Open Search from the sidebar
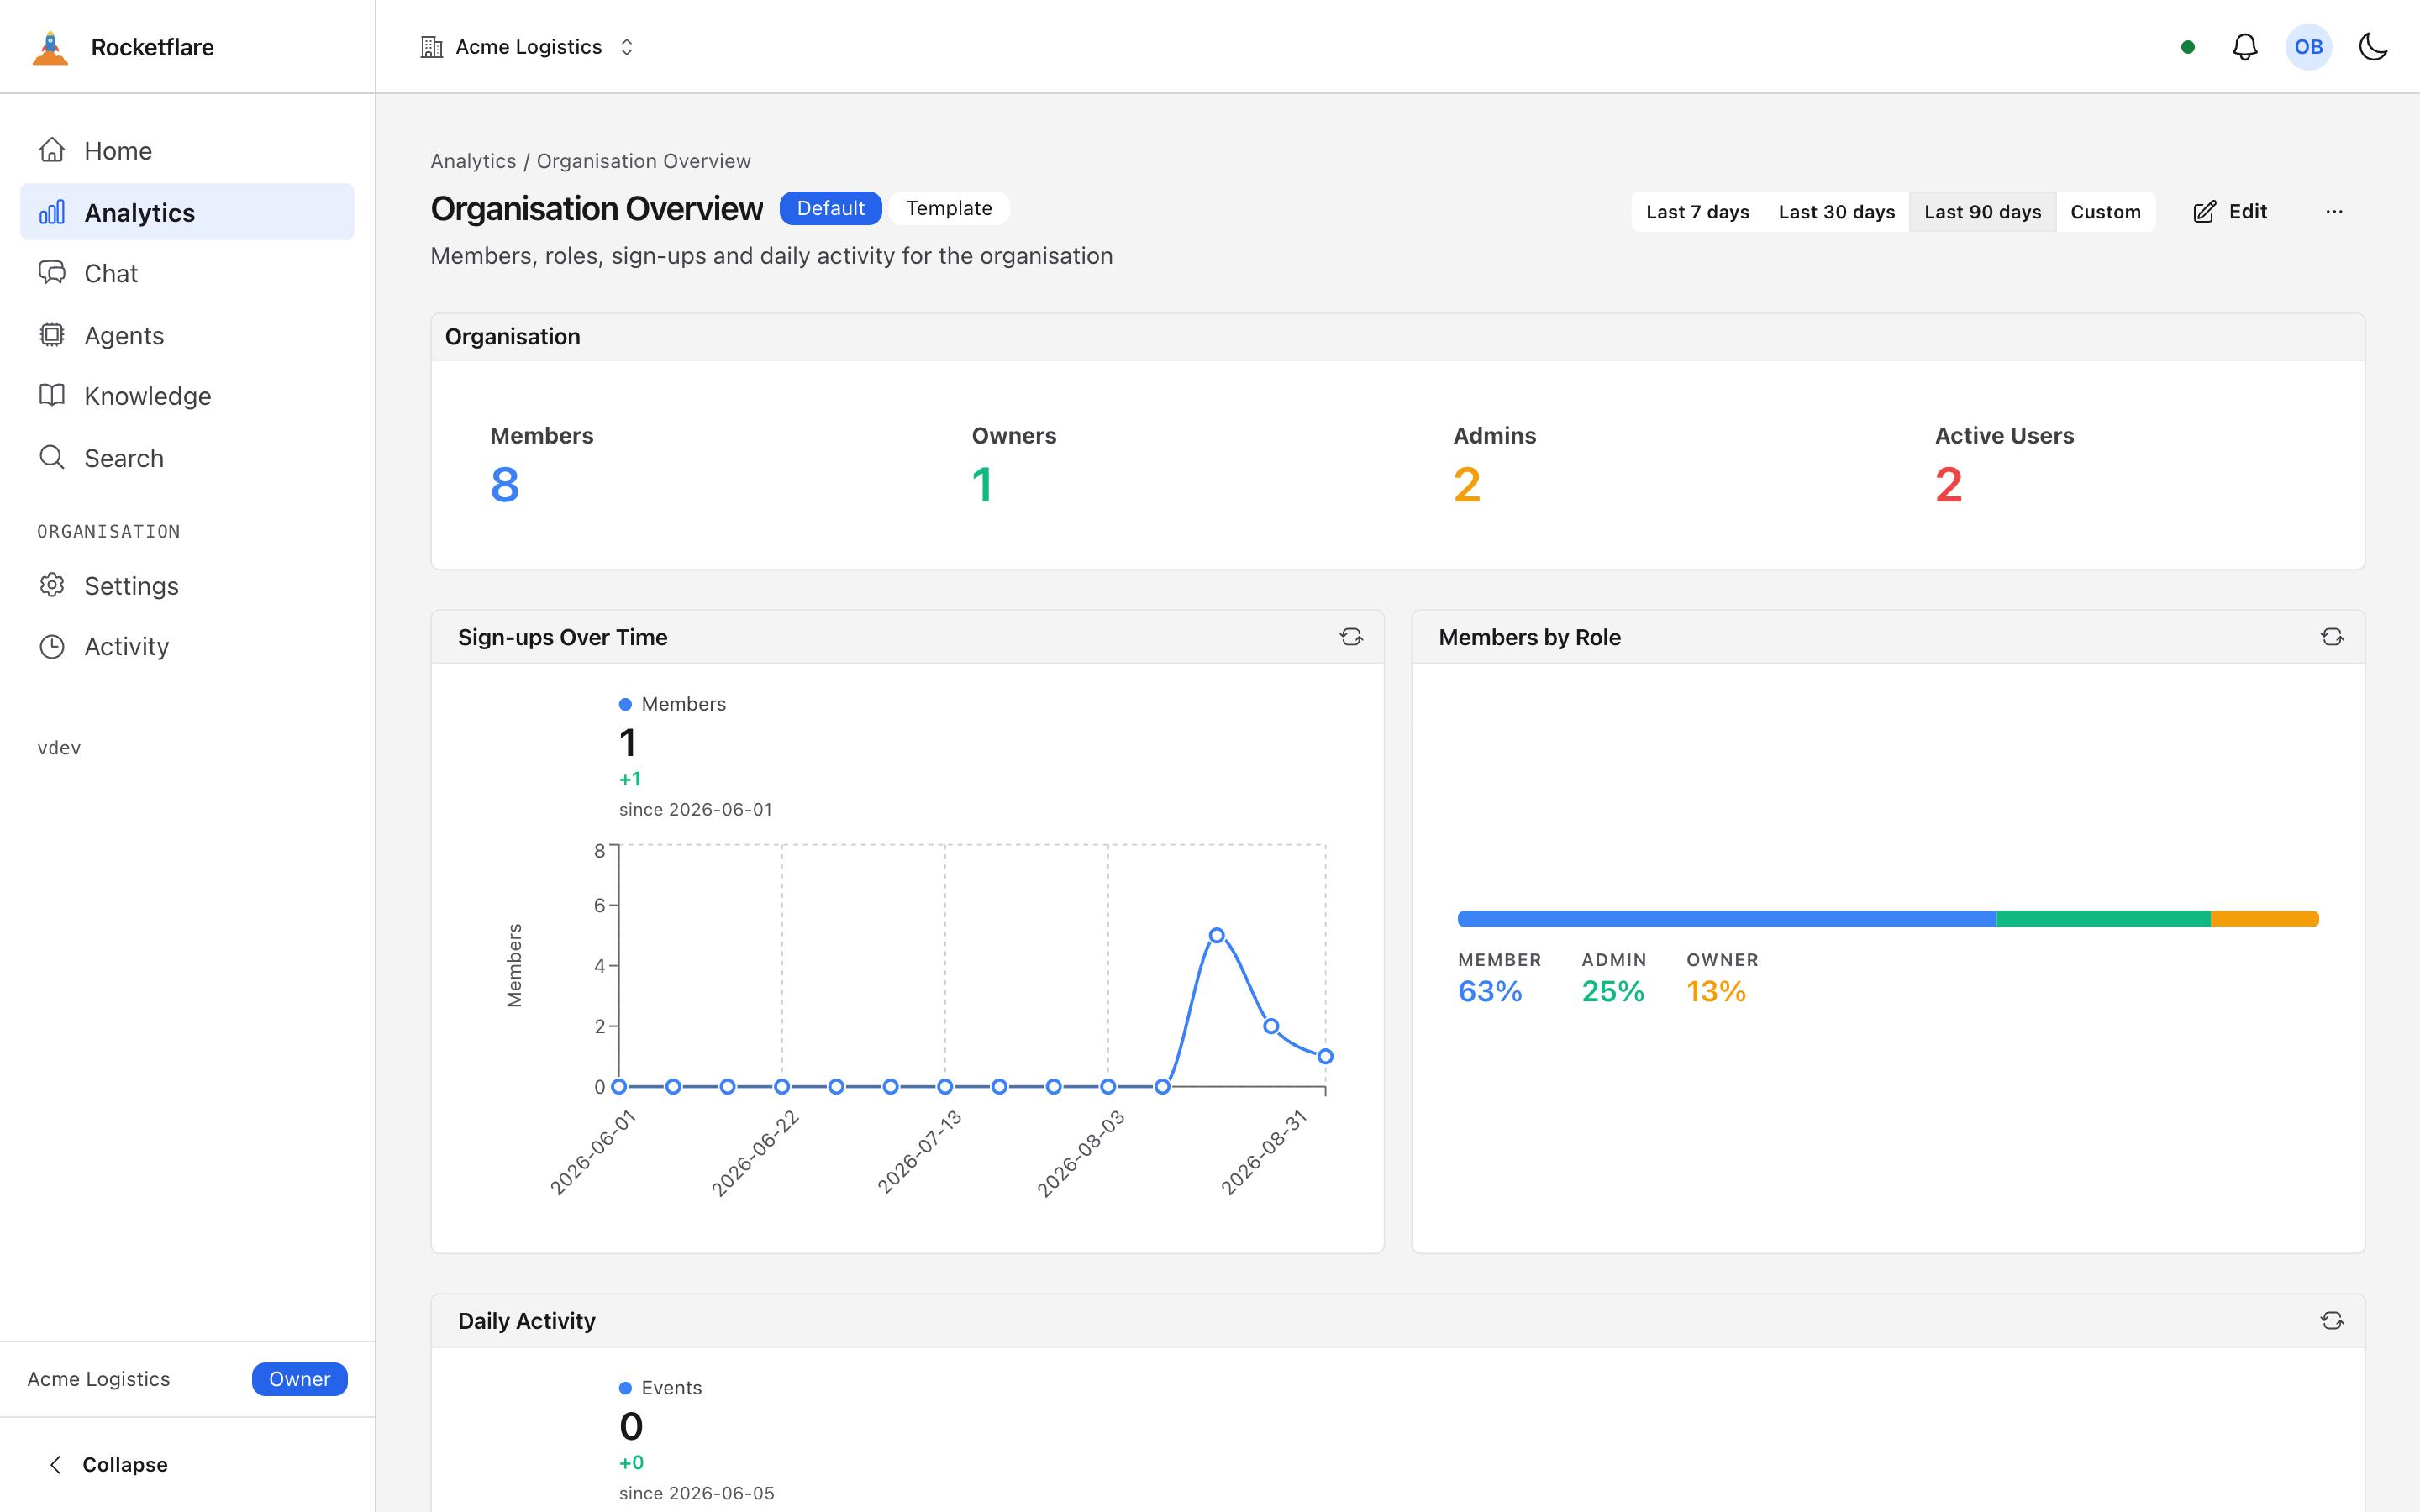The image size is (2420, 1512). pos(187,458)
